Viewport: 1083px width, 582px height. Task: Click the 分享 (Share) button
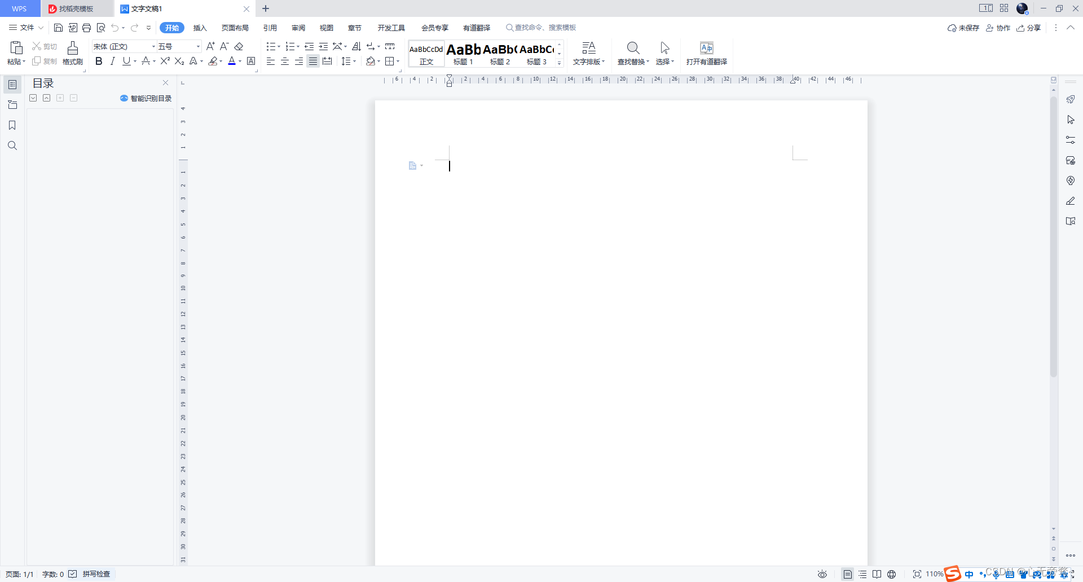1028,28
